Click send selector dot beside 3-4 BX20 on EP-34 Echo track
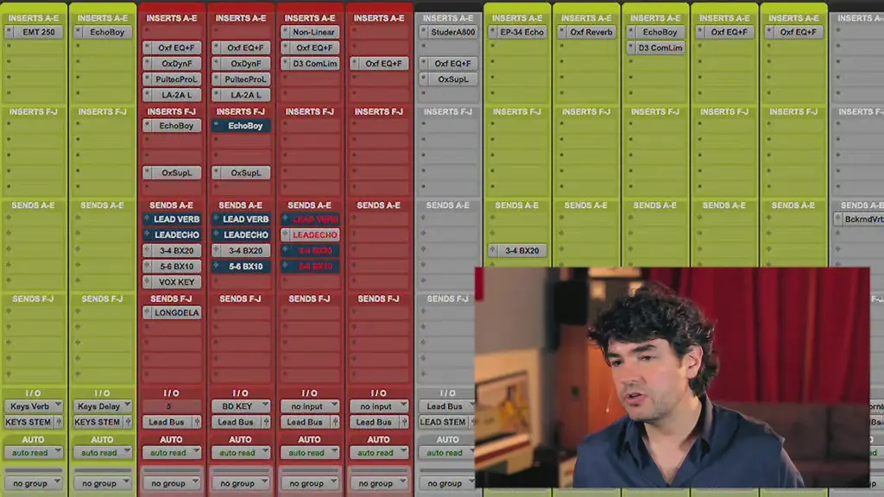Viewport: 884px width, 497px height. click(x=493, y=250)
